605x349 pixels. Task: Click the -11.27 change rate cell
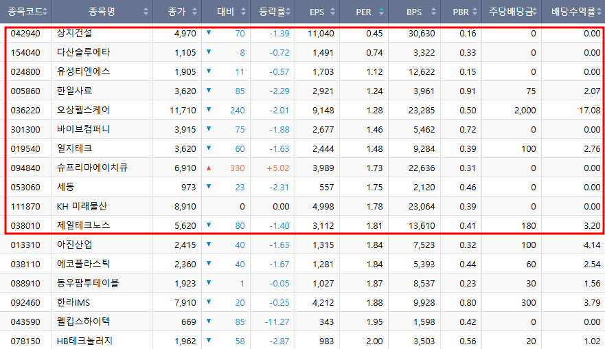click(277, 322)
